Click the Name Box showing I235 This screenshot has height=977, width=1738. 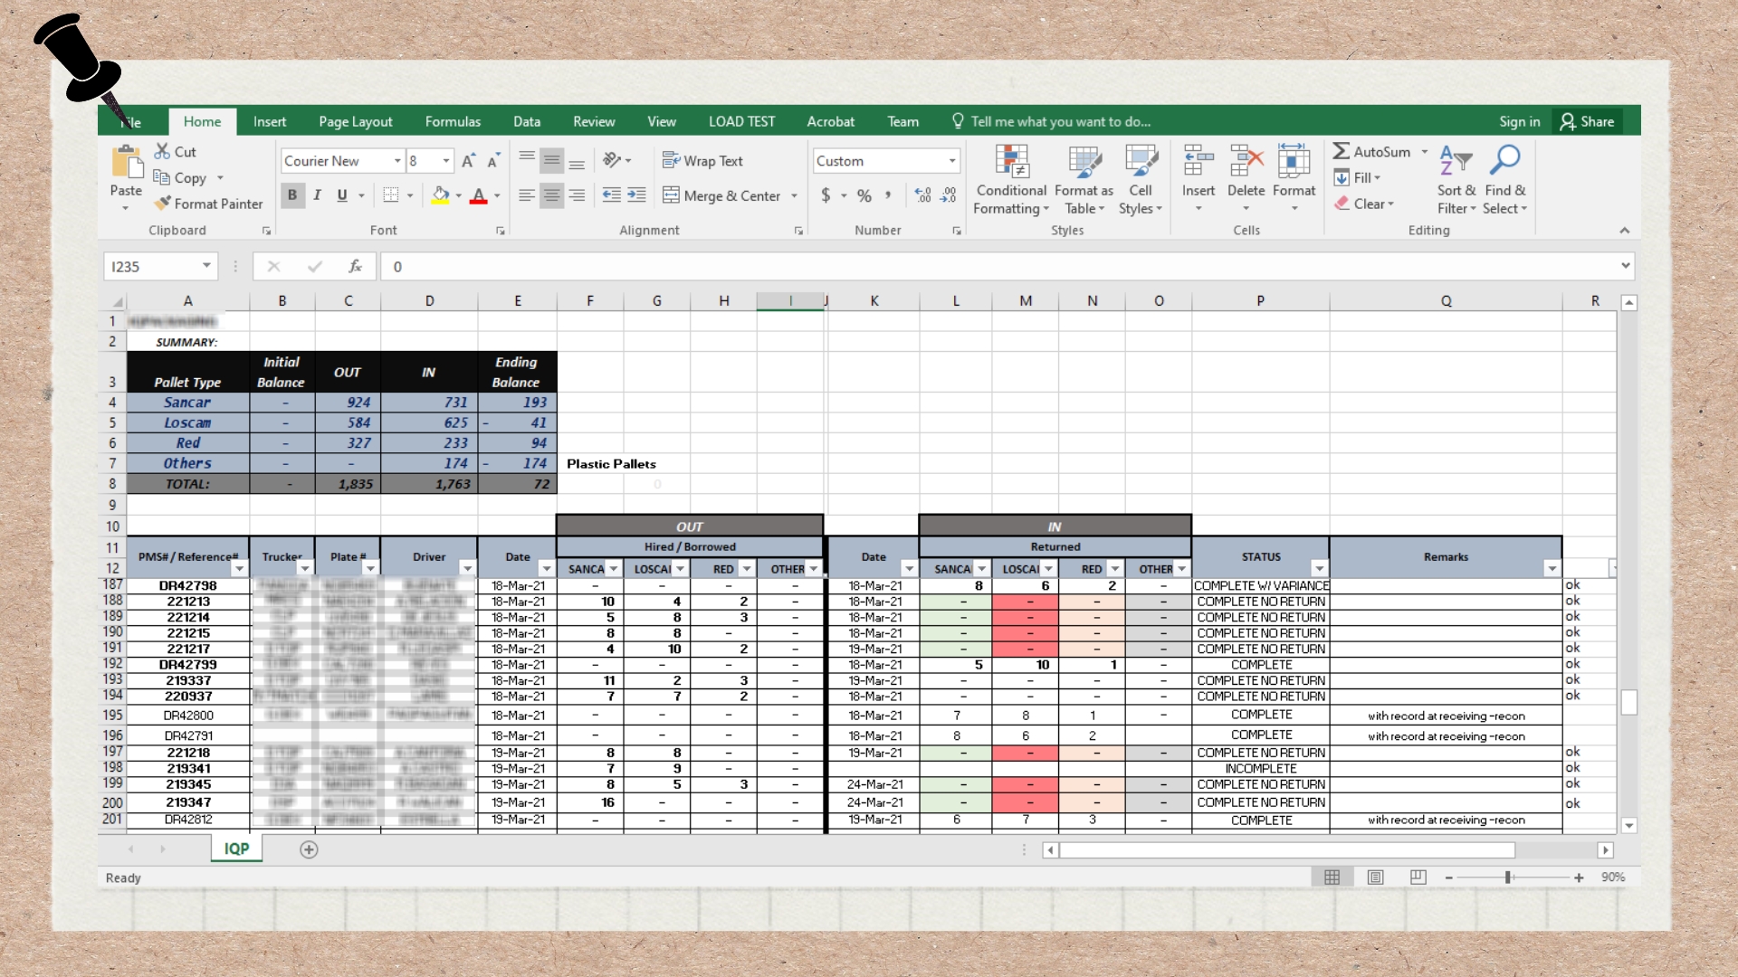point(151,266)
